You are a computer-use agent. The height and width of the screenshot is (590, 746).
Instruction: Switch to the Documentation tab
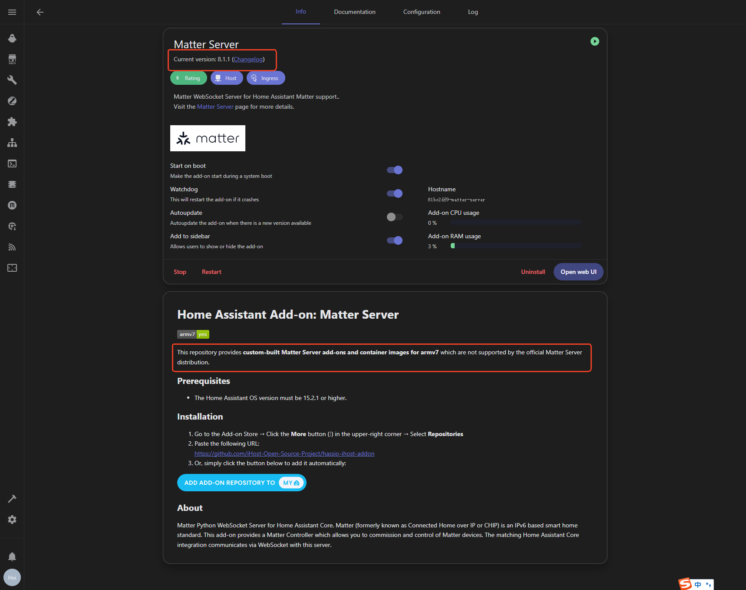pyautogui.click(x=355, y=12)
